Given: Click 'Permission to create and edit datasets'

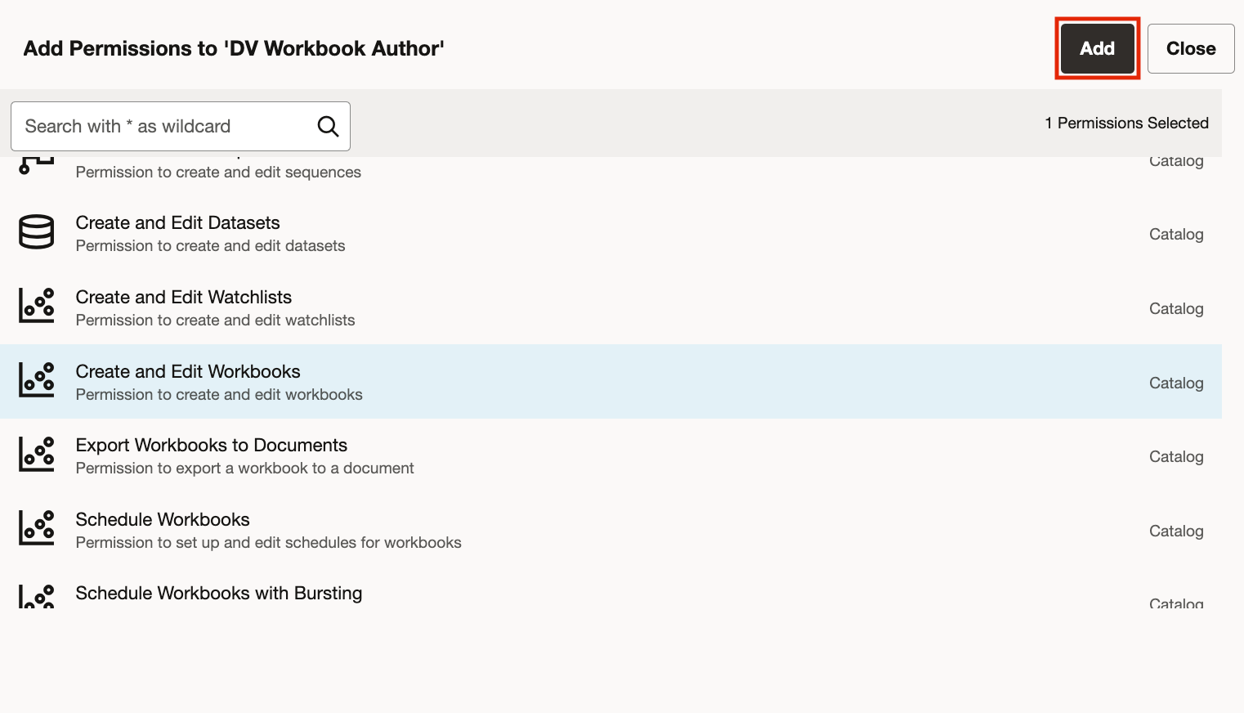Looking at the screenshot, I should (x=210, y=245).
